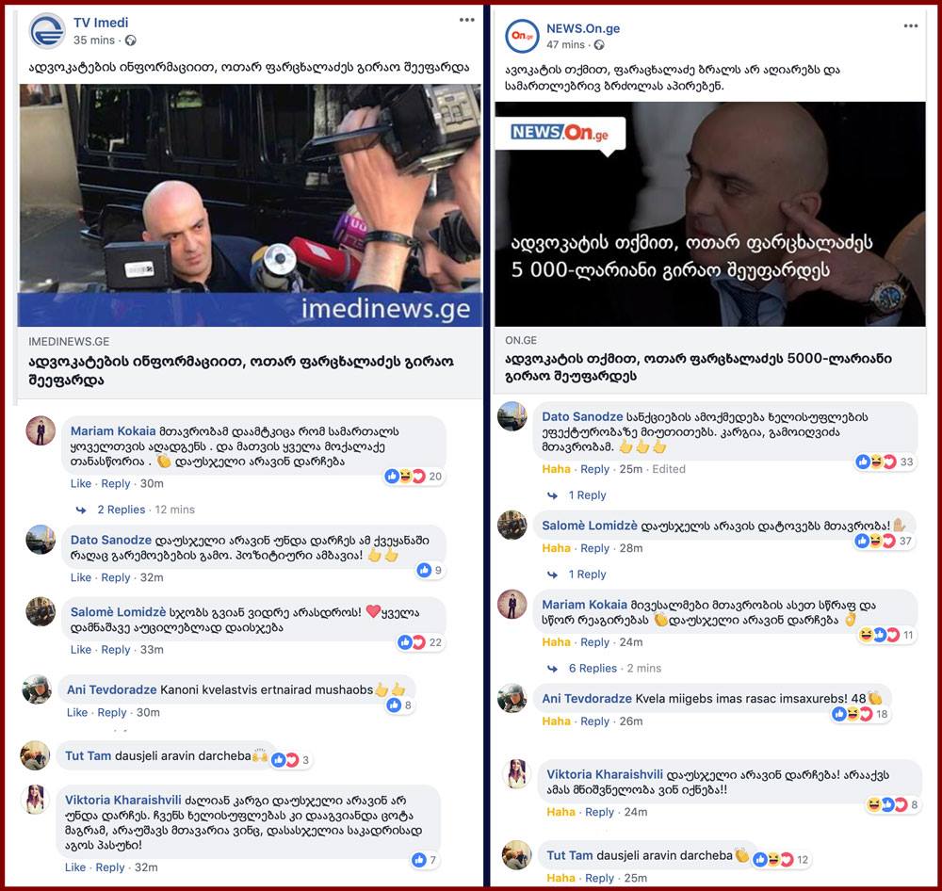The height and width of the screenshot is (891, 942).
Task: Open the NEWS.On.ge page logo
Action: click(x=522, y=36)
